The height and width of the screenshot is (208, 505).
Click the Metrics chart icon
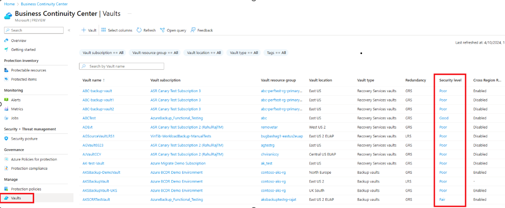pos(6,109)
